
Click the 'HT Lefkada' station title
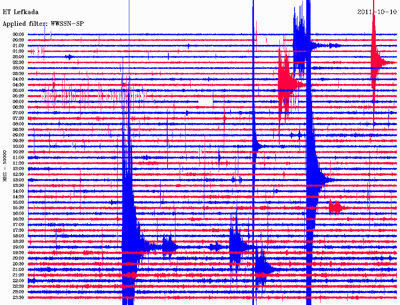20,12
